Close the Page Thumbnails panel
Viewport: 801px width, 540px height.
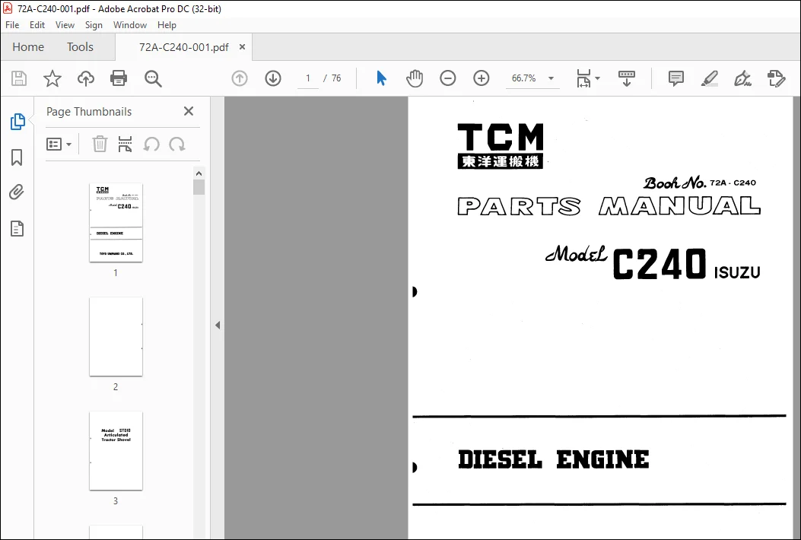click(x=189, y=111)
